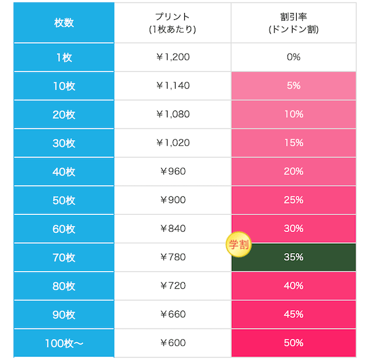Image resolution: width=371 pixels, height=360 pixels.
Task: Click the ¥1,140 price cell
Action: pos(173,86)
